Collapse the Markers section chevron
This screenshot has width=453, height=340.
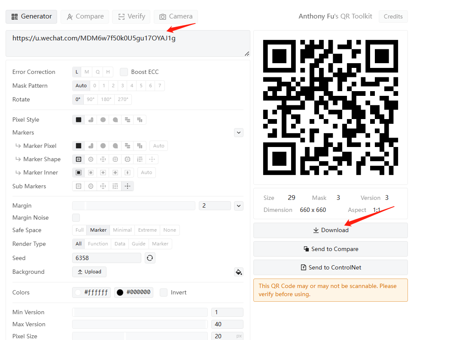239,133
